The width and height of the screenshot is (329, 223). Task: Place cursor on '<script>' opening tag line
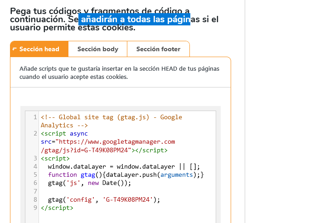pyautogui.click(x=55, y=158)
